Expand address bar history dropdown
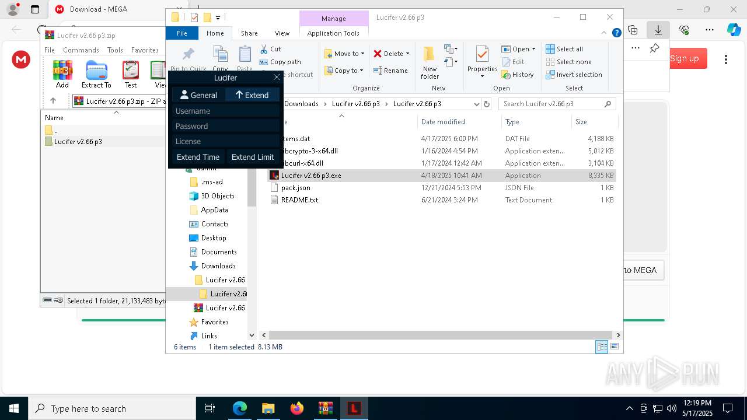The height and width of the screenshot is (420, 747). pyautogui.click(x=476, y=104)
